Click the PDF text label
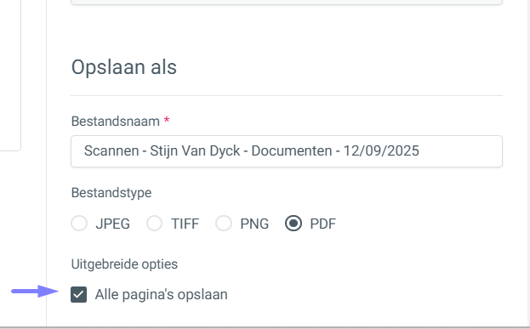The width and height of the screenshot is (530, 329). pyautogui.click(x=322, y=224)
